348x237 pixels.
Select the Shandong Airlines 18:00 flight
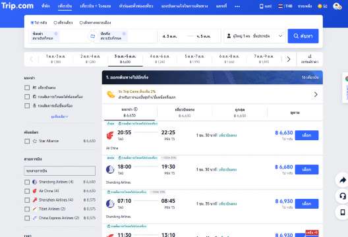click(x=306, y=169)
